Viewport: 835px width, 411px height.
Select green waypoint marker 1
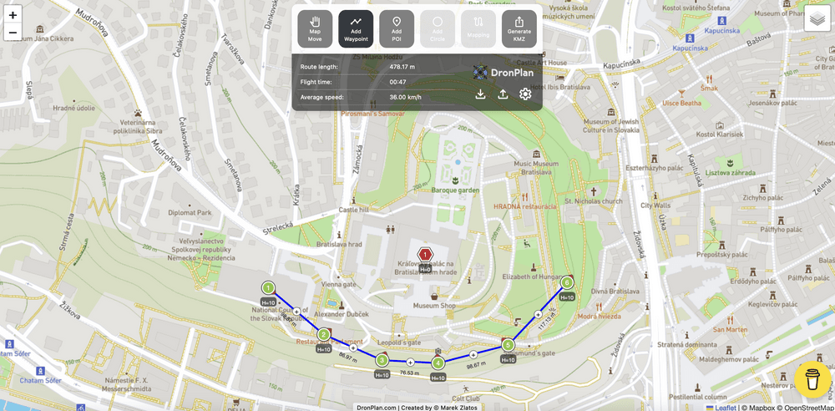coord(268,288)
